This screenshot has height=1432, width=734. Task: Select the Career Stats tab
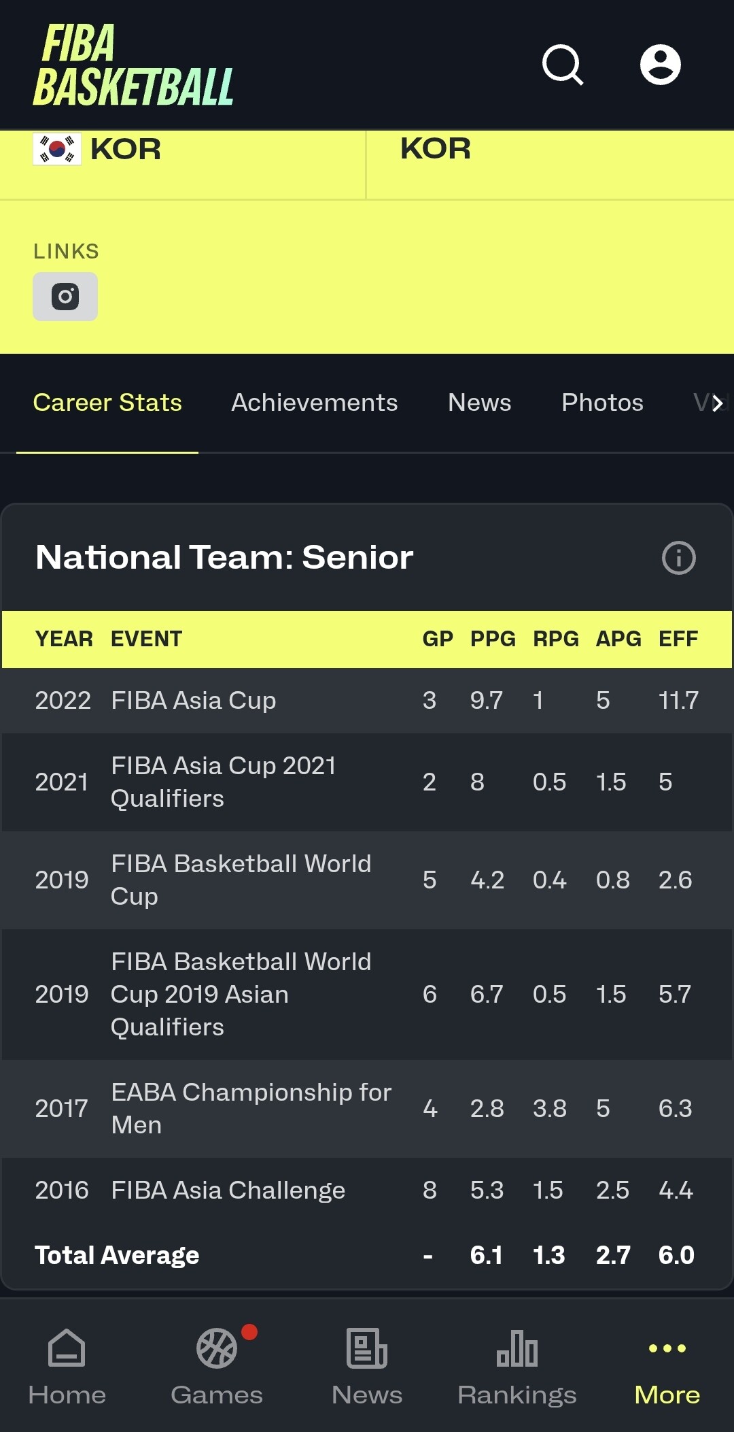pos(107,403)
